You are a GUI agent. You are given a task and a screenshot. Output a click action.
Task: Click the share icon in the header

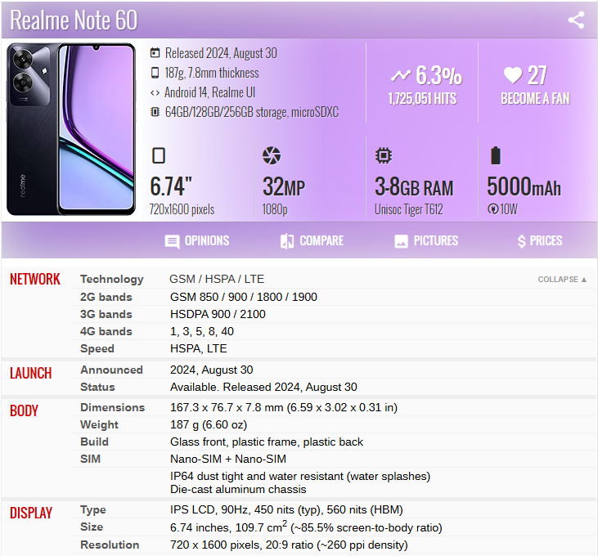[x=576, y=20]
